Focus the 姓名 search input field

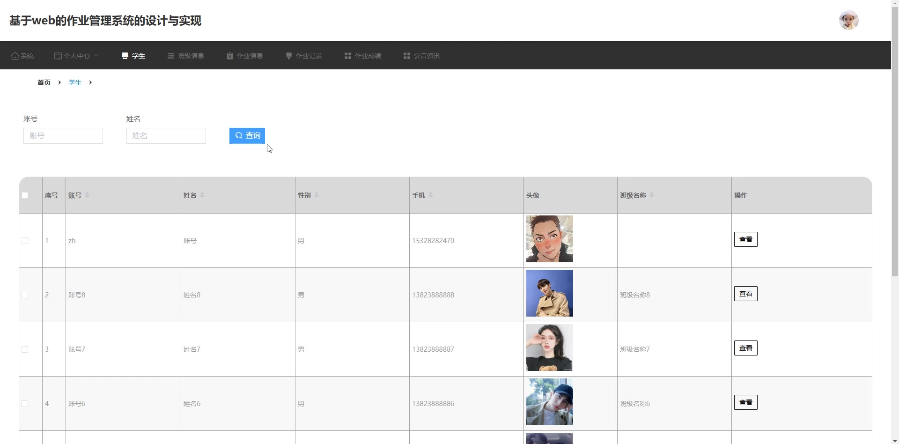[x=166, y=136]
